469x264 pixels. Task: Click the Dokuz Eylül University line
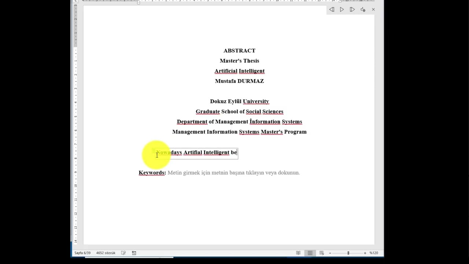(239, 102)
